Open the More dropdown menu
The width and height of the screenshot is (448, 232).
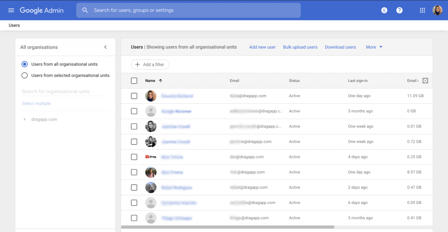point(374,47)
